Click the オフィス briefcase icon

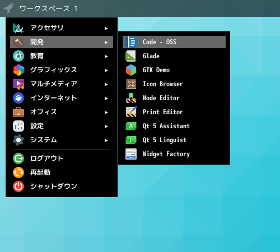pyautogui.click(x=18, y=112)
